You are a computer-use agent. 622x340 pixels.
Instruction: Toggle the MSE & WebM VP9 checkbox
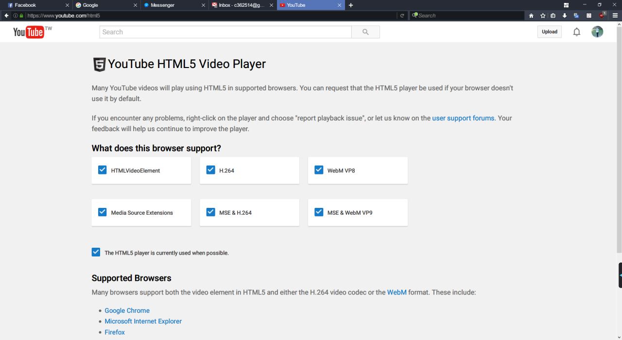(x=319, y=212)
